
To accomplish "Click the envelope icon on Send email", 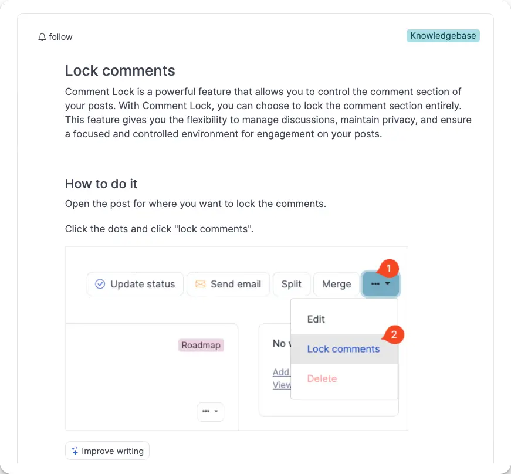I will click(x=199, y=284).
